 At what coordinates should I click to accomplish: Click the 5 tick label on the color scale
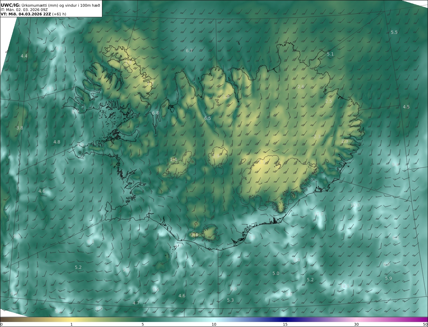pyautogui.click(x=143, y=324)
